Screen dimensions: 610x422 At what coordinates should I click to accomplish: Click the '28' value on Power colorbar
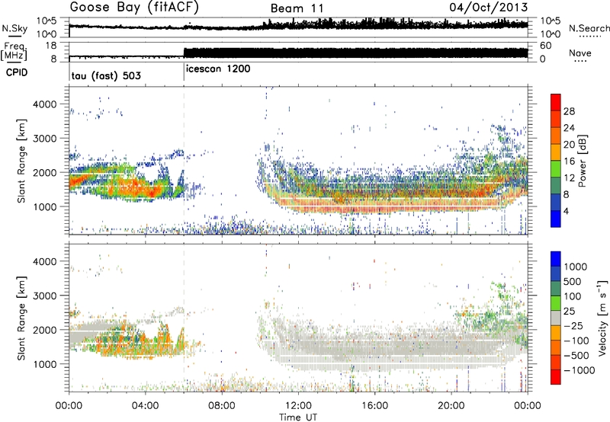pos(569,111)
